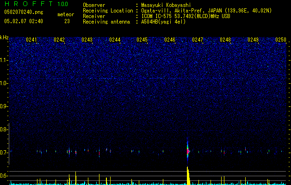291x185 pixels.
Task: Click the 'Observer' field label
Action: pyautogui.click(x=94, y=5)
